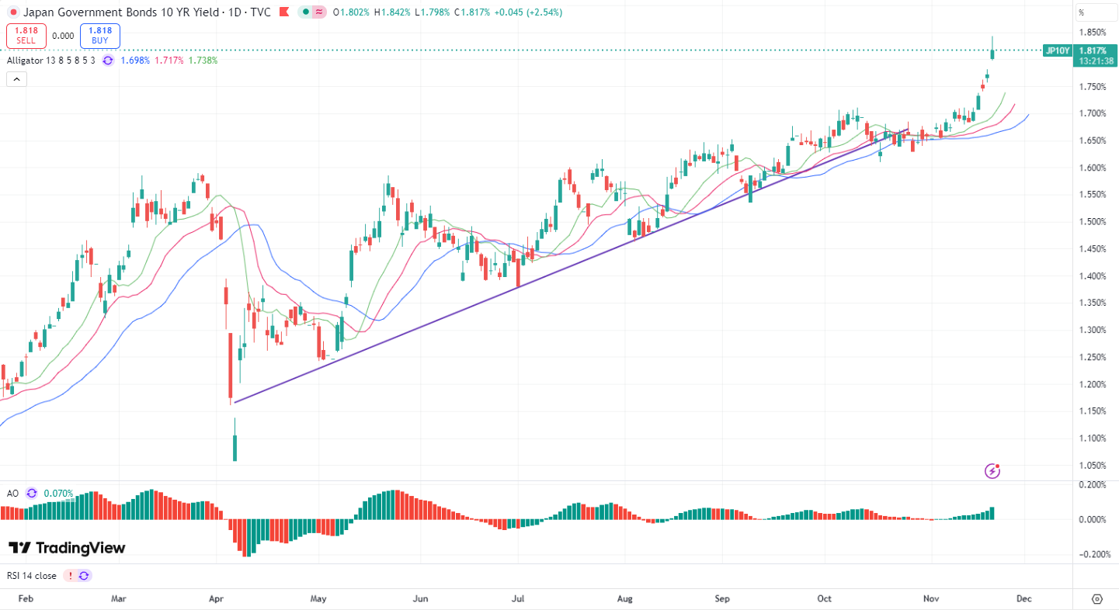Click the RSI red exclamation error icon
Image resolution: width=1119 pixels, height=610 pixels.
point(71,575)
